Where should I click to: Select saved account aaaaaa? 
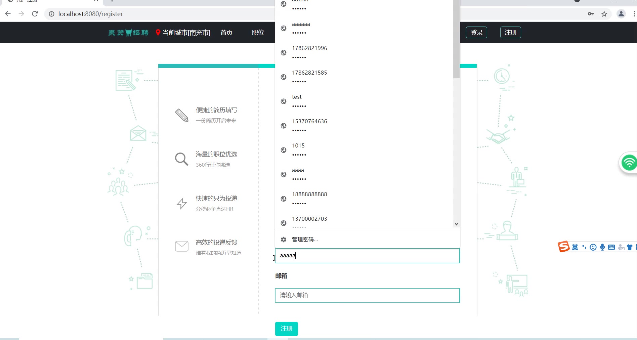click(364, 28)
